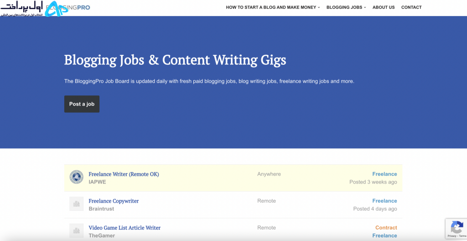Open the IAPWE company logo

point(77,177)
